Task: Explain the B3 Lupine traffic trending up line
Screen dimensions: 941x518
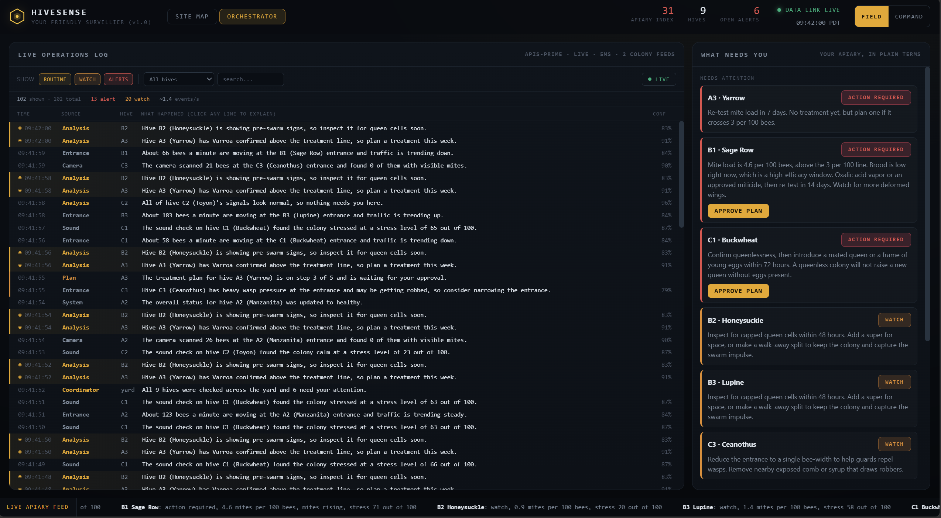Action: pos(344,215)
